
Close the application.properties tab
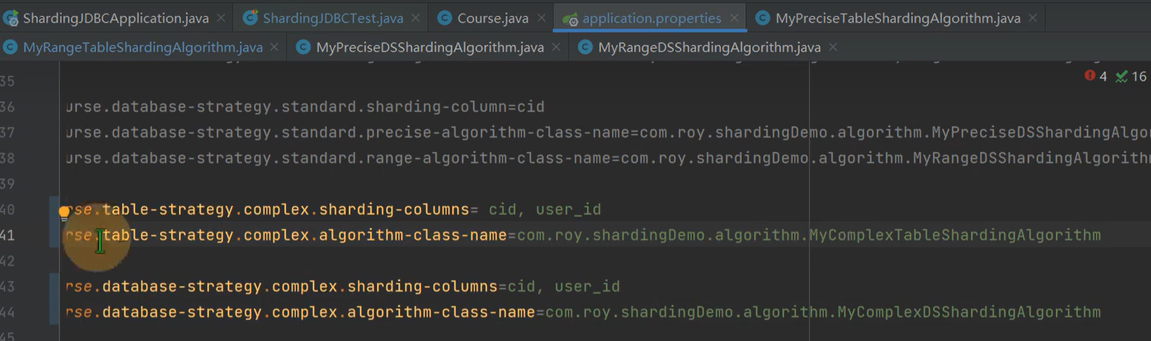(x=734, y=19)
